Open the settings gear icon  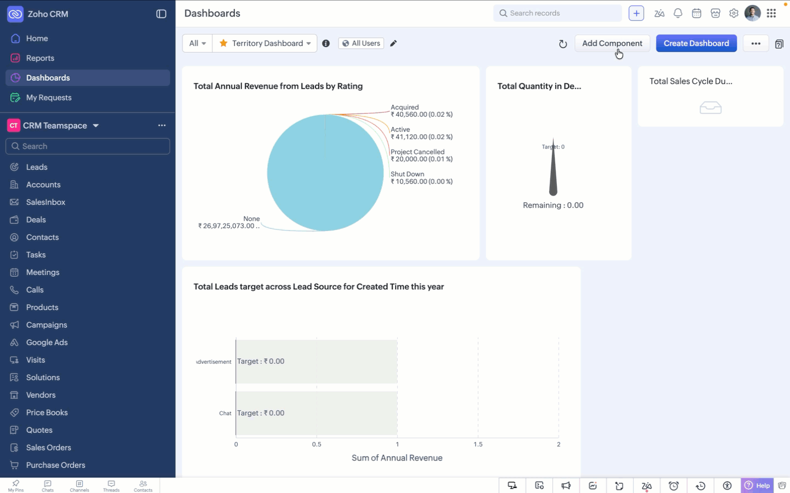pyautogui.click(x=733, y=14)
